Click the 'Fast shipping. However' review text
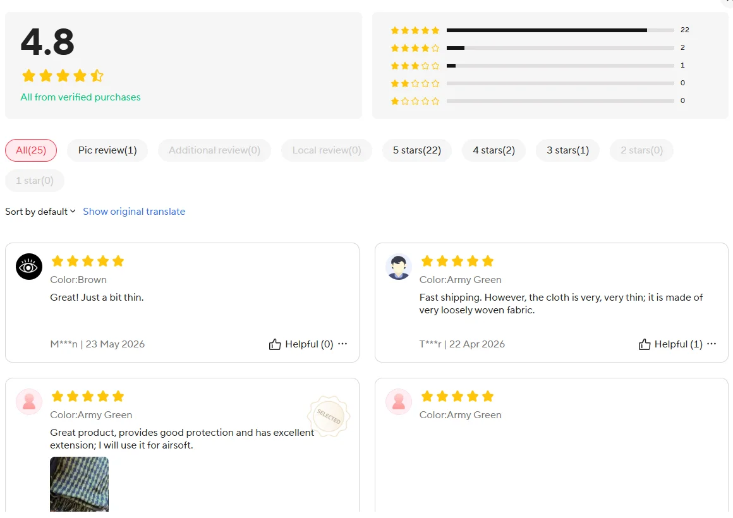733x518 pixels. (561, 304)
